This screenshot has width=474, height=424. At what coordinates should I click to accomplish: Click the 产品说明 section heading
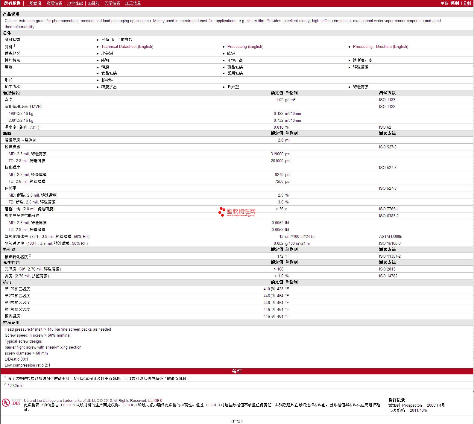pos(11,14)
